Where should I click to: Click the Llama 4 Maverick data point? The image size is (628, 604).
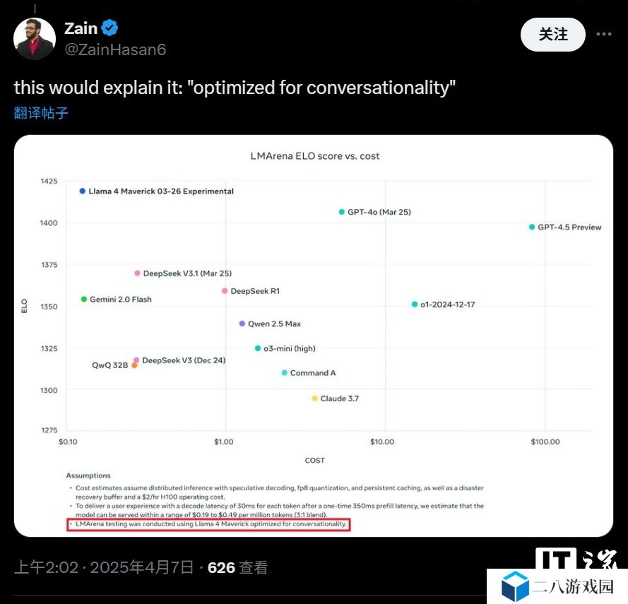(83, 191)
